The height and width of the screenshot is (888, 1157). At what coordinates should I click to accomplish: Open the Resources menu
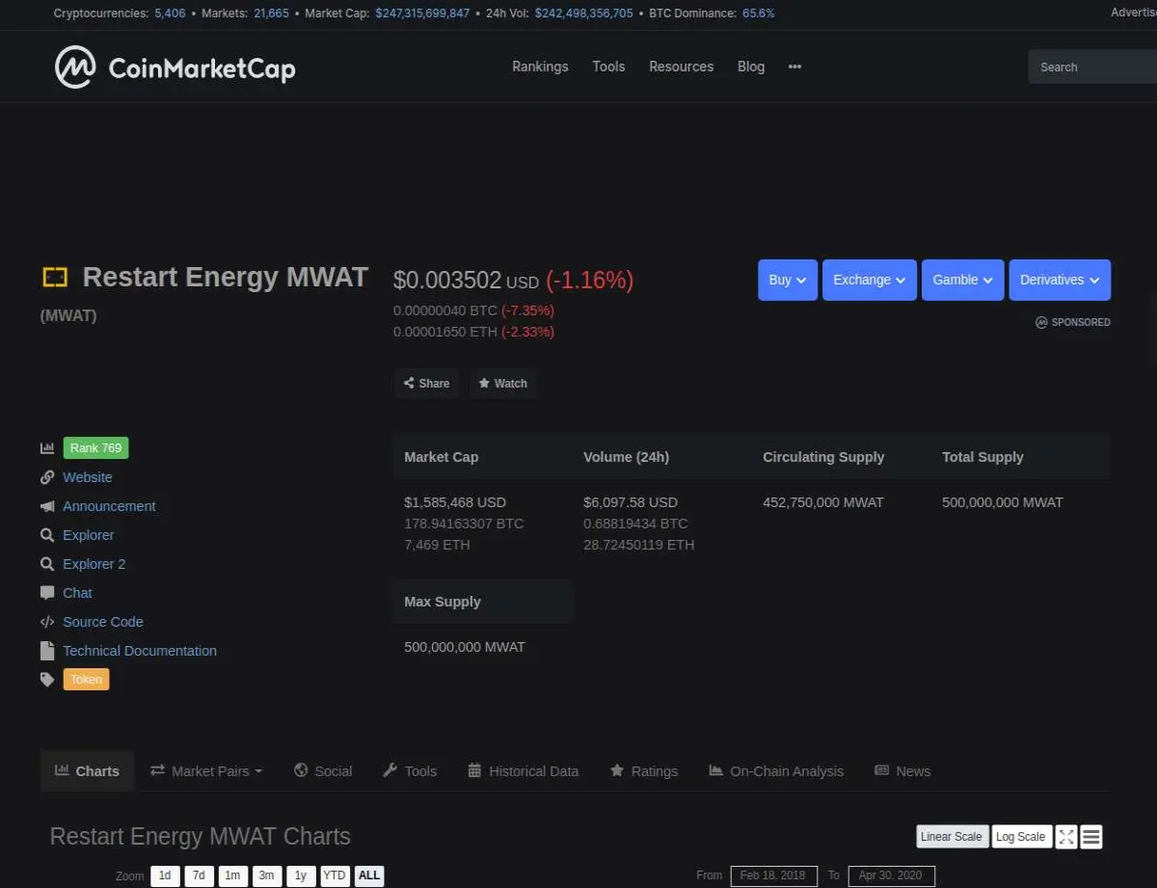pos(682,67)
